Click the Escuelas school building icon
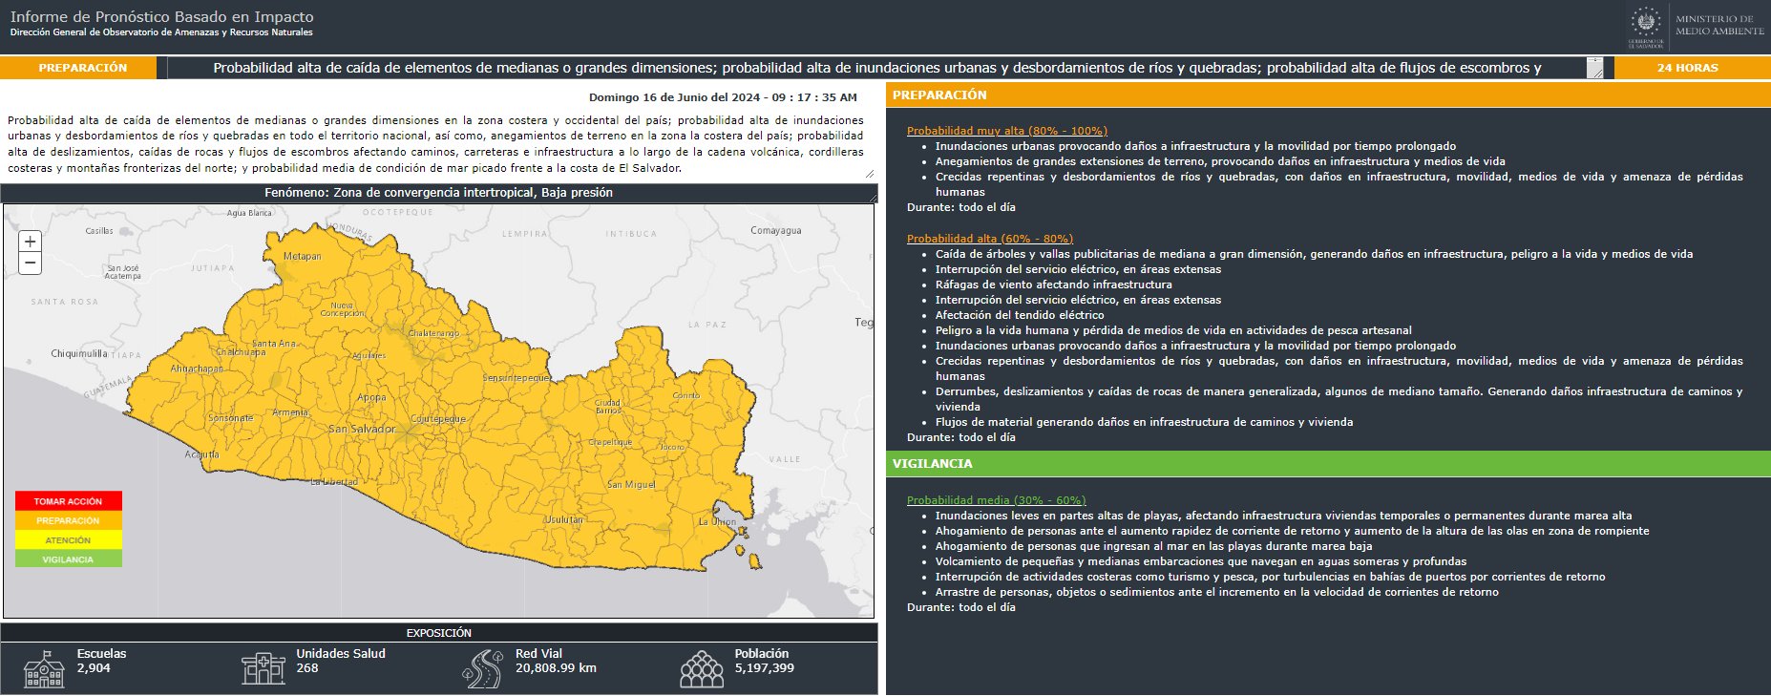 tap(44, 668)
